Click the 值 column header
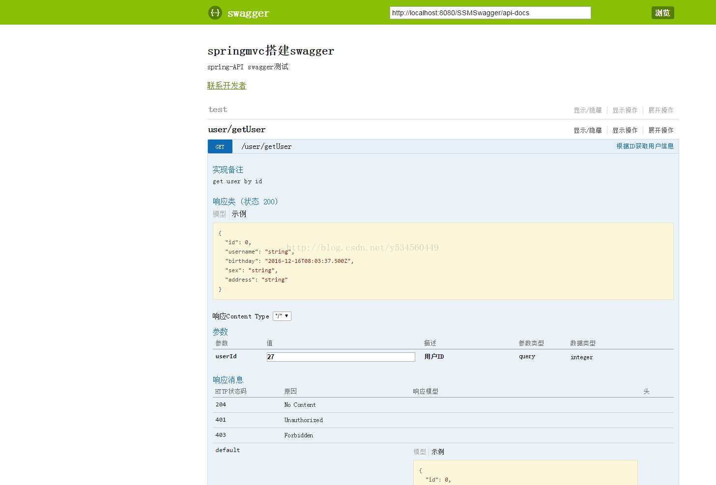The image size is (716, 485). [269, 343]
